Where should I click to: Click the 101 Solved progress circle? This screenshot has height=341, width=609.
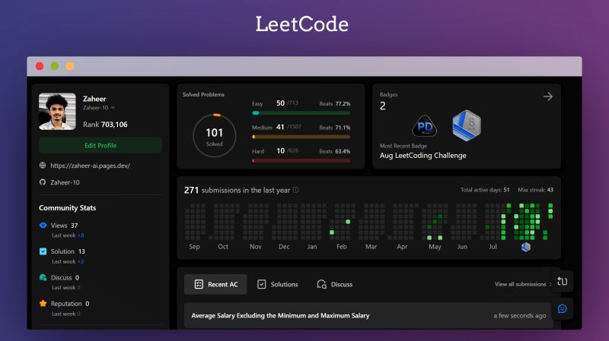(215, 136)
